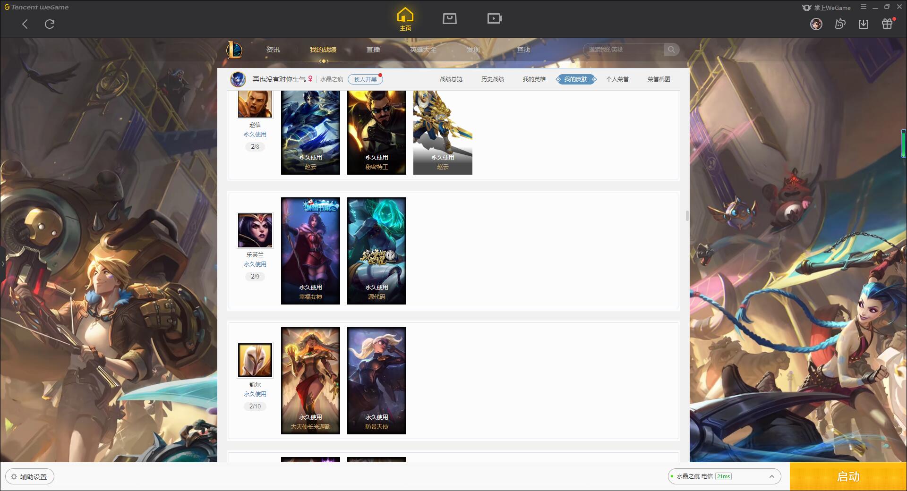Click the 找人开黑 button
The image size is (907, 491).
tap(365, 79)
